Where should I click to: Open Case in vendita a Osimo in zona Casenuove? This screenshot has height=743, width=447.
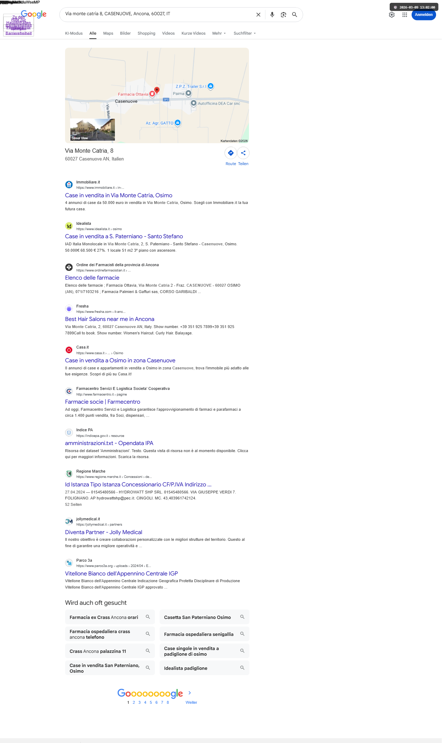(120, 360)
